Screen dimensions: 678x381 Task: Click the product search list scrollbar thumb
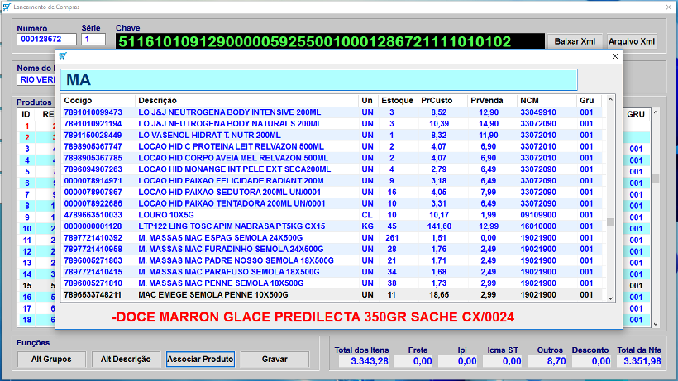pyautogui.click(x=610, y=222)
